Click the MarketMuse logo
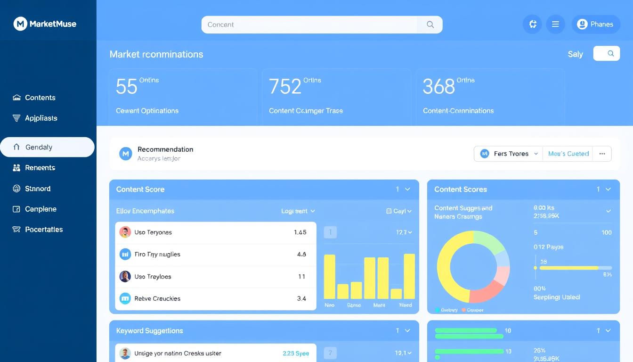 [x=45, y=23]
